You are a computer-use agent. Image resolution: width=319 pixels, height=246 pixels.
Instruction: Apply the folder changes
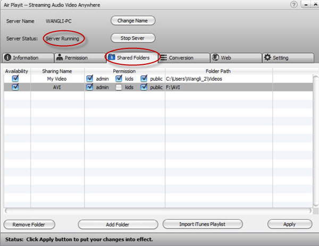click(x=290, y=224)
